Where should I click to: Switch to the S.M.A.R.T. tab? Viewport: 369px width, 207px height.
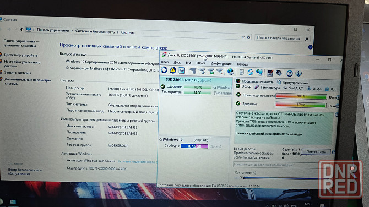tap(294, 88)
